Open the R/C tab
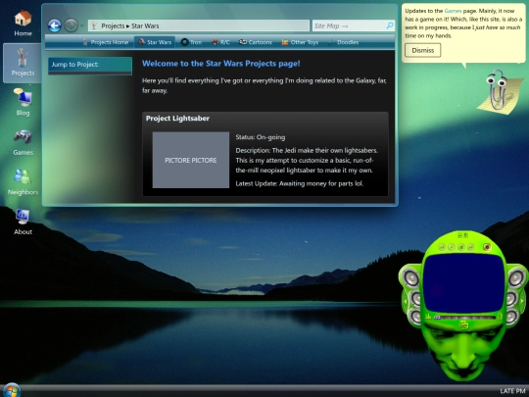 pos(220,42)
